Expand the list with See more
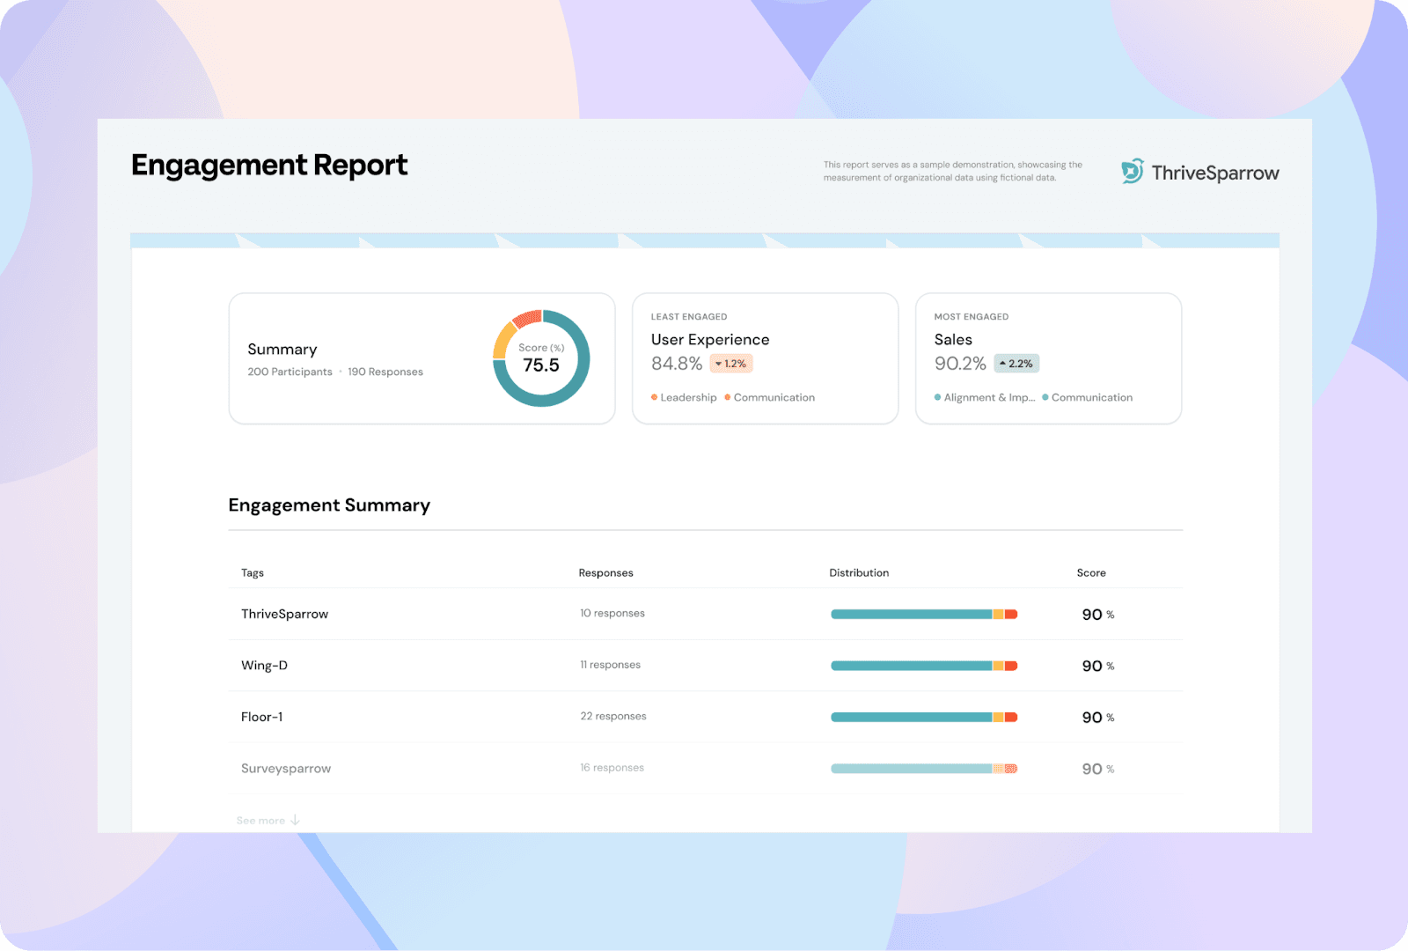Image resolution: width=1408 pixels, height=951 pixels. point(260,821)
